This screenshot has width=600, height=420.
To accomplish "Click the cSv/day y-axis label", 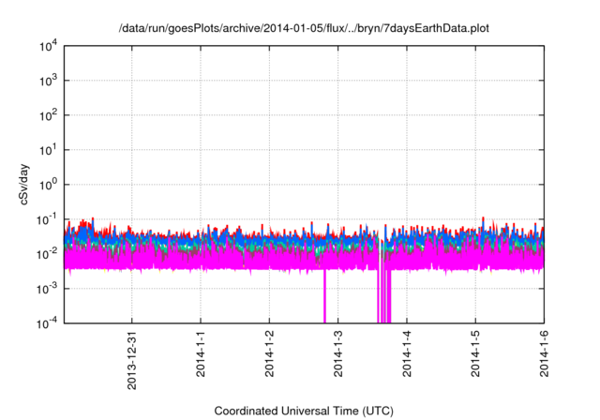I will tap(23, 185).
